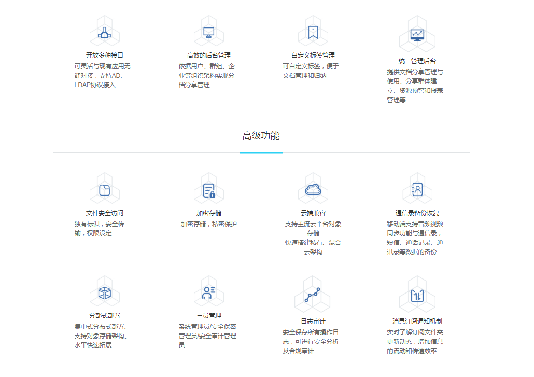Screen dimensions: 534x377
Task: Click the 加密存储 locked document icon
Action: 209,191
